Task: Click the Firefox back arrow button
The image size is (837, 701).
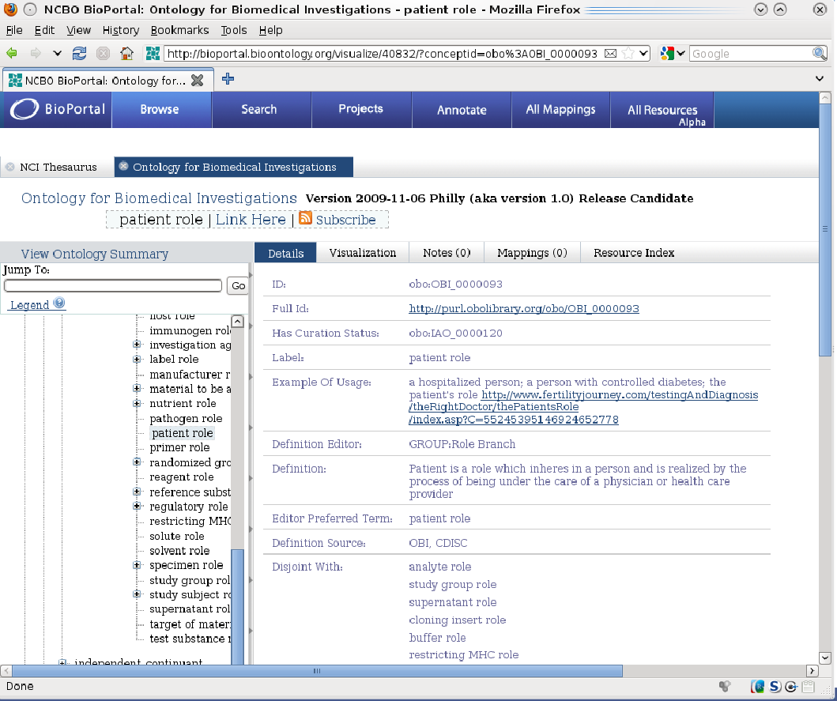Action: 12,54
